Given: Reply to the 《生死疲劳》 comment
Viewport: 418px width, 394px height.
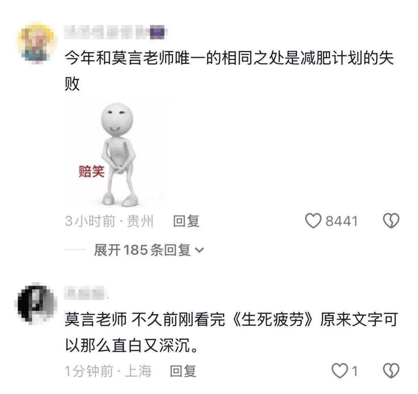Looking at the screenshot, I should pos(183,371).
